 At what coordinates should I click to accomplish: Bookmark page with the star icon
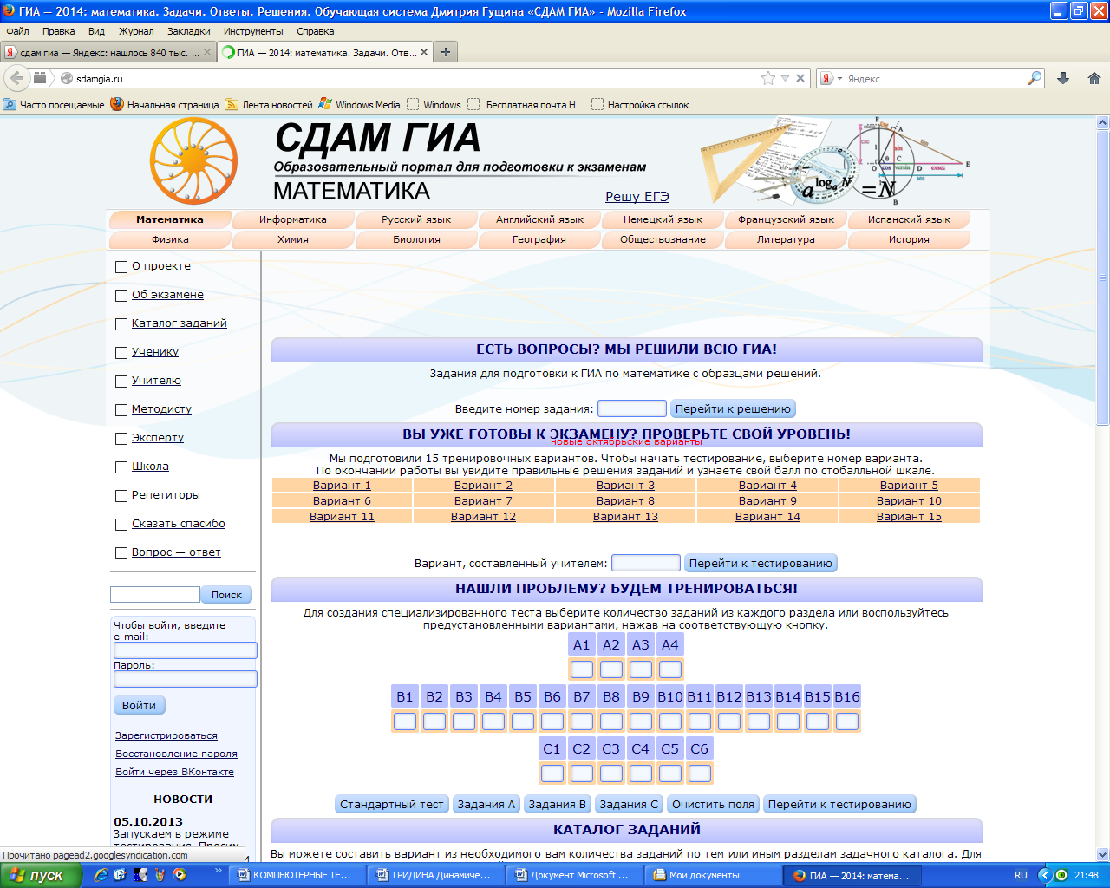coord(767,78)
